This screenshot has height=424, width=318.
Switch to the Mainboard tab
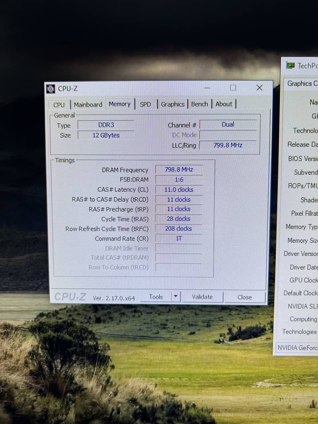[x=88, y=104]
